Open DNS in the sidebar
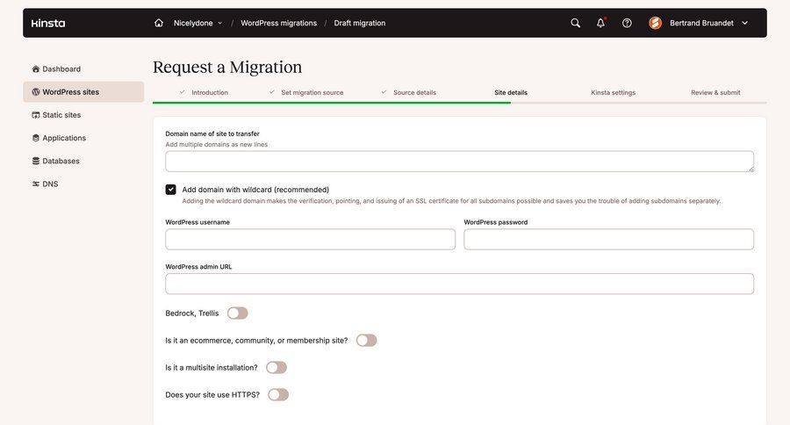This screenshot has width=790, height=425. tap(50, 184)
